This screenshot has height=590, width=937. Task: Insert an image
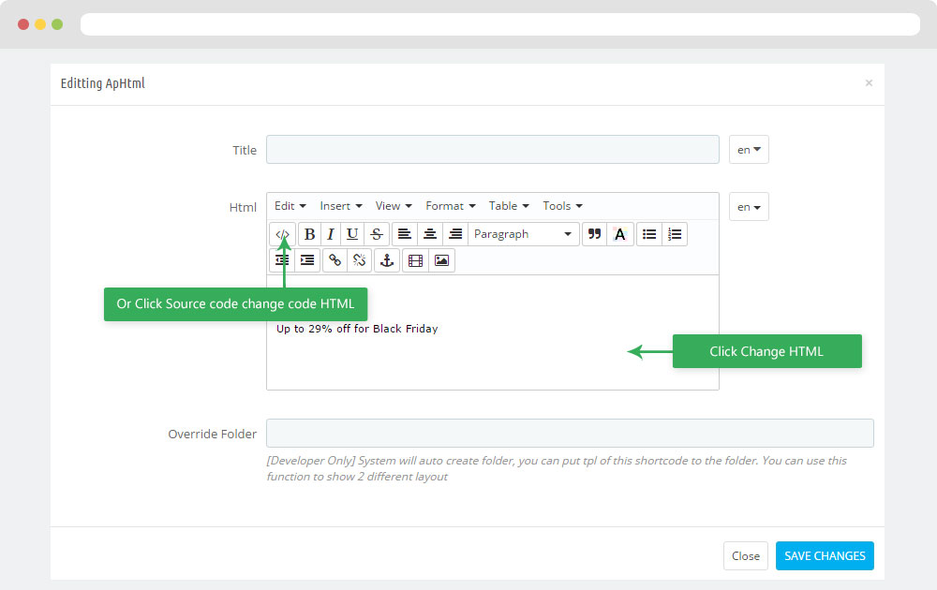[441, 260]
